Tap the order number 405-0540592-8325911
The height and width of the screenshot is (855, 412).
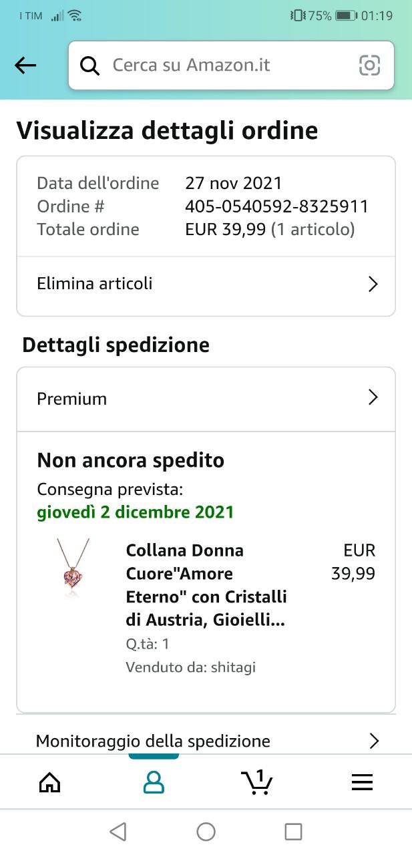(276, 206)
